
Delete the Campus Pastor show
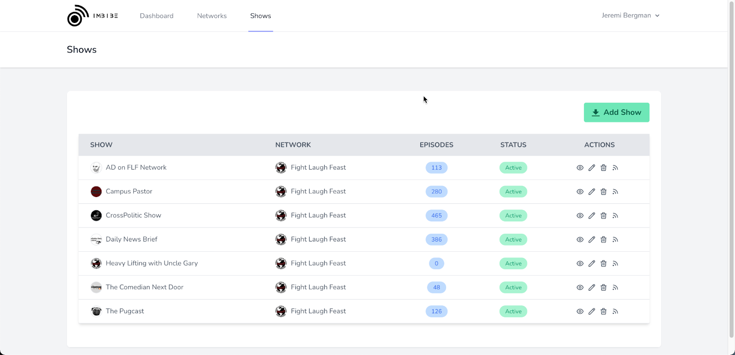(x=604, y=192)
